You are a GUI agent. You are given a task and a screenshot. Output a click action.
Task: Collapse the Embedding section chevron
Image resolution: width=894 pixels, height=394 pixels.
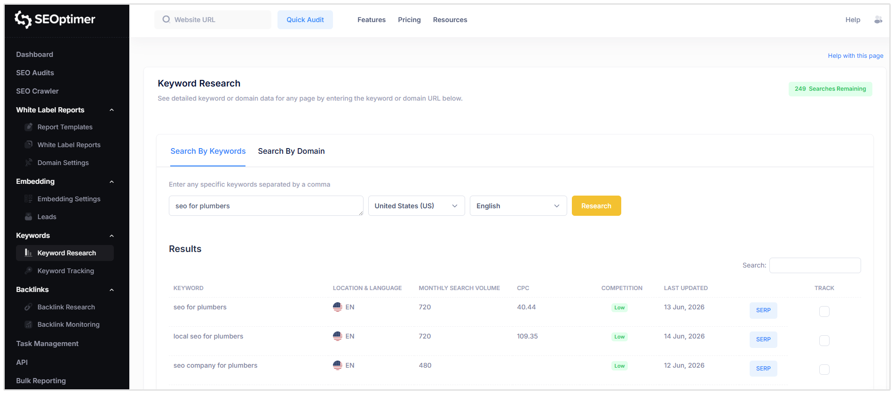[x=111, y=182]
